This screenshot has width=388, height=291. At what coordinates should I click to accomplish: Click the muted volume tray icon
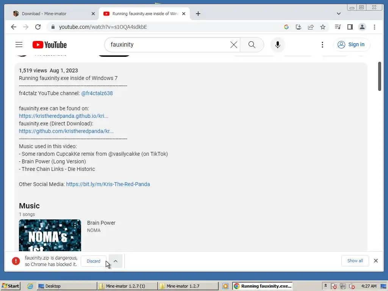pos(352,286)
